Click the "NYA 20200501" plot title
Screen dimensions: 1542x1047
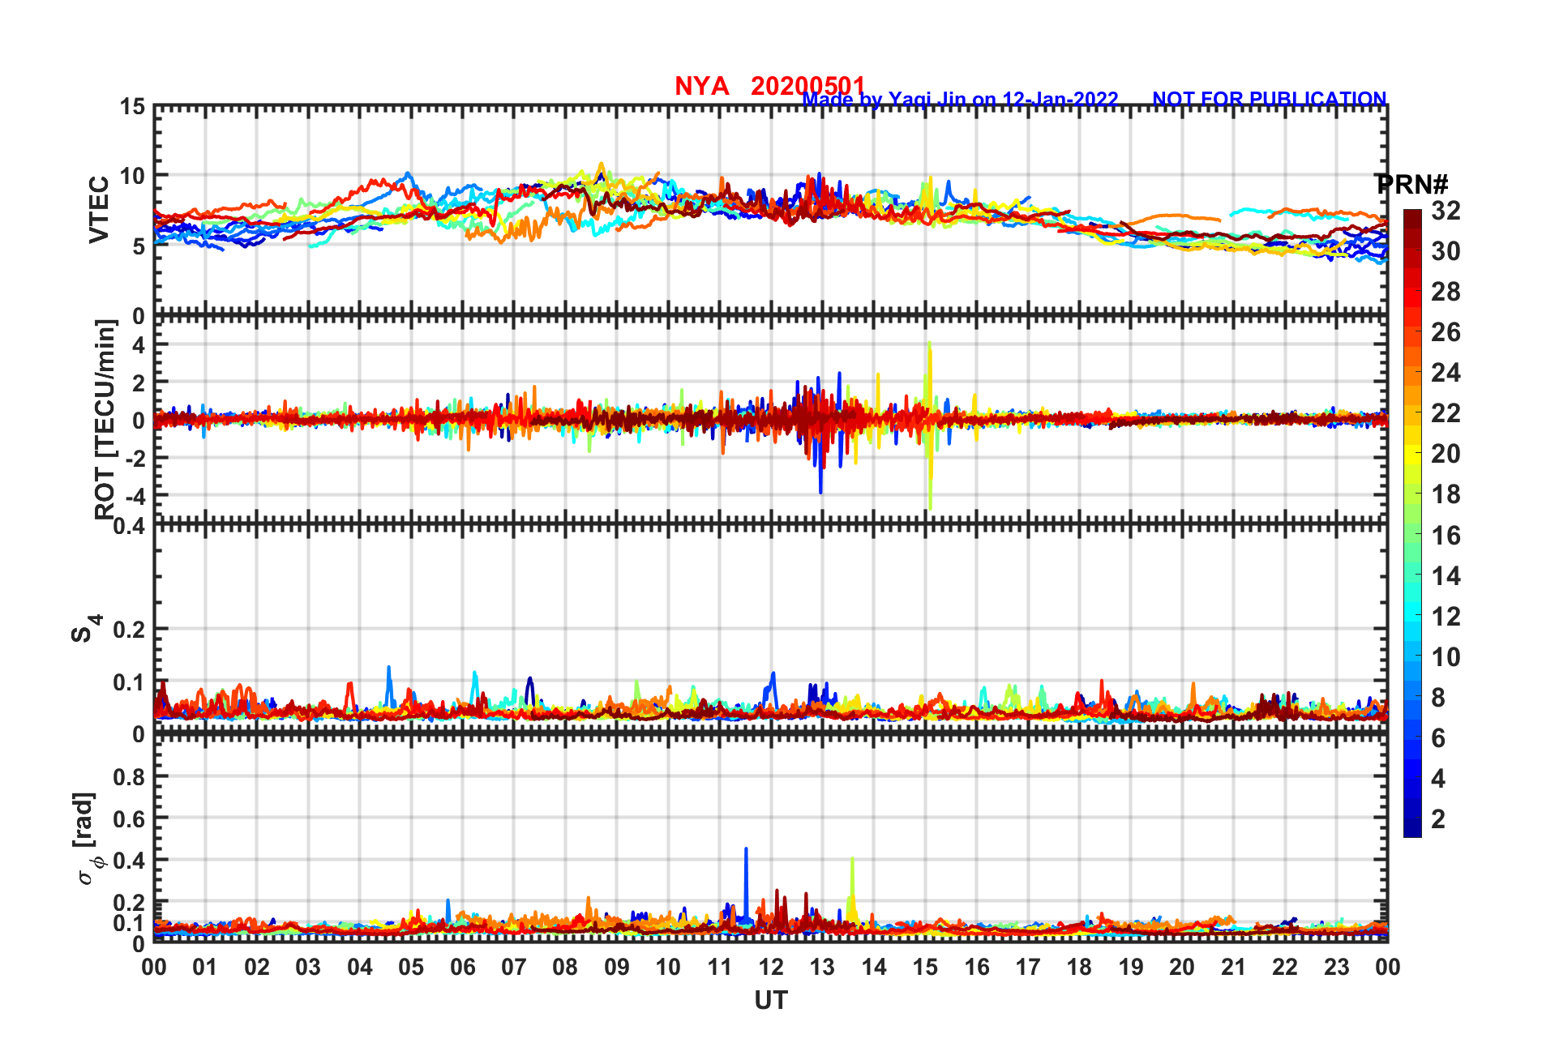770,86
